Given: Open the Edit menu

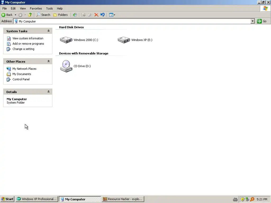Looking at the screenshot, I should 13,8.
